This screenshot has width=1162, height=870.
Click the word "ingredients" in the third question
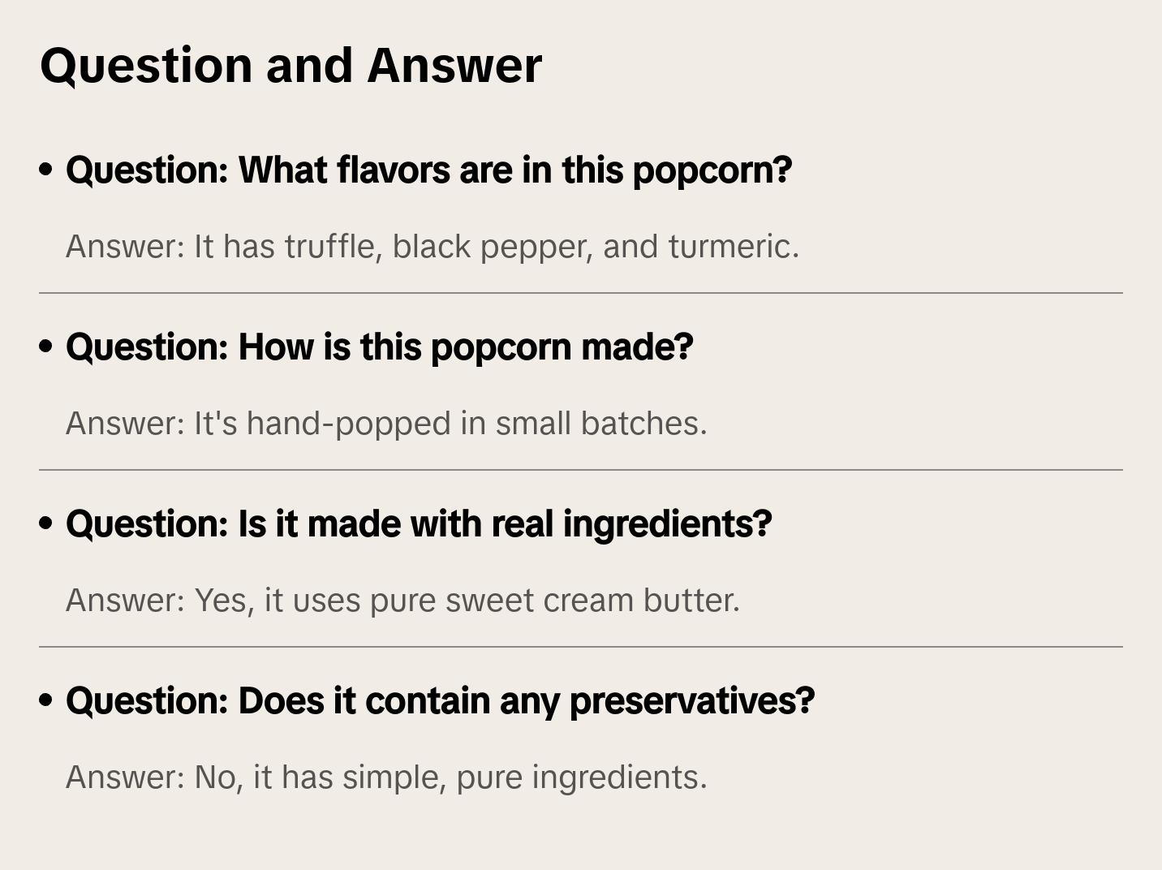coord(667,524)
